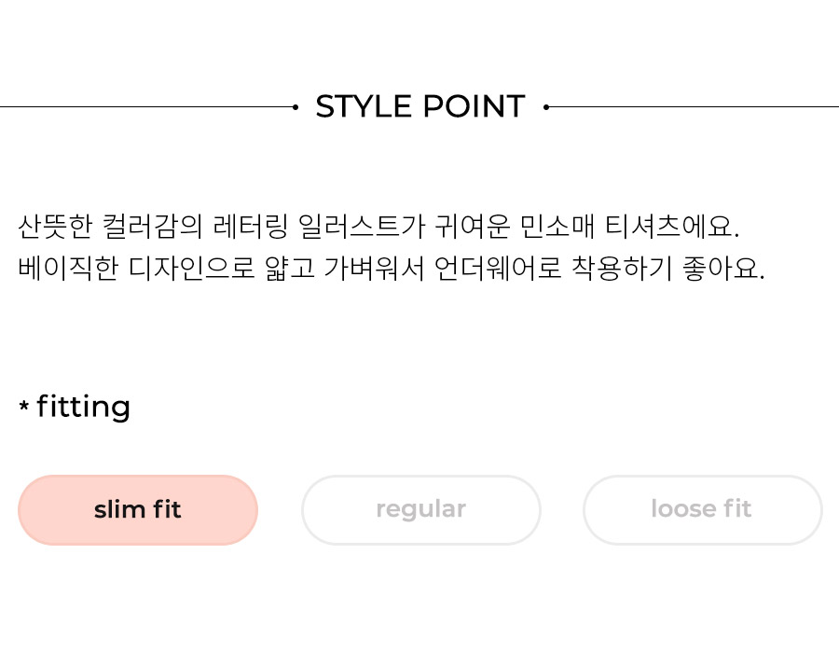This screenshot has height=651, width=839.
Task: Click the divider line left of the heading
Action: [146, 107]
